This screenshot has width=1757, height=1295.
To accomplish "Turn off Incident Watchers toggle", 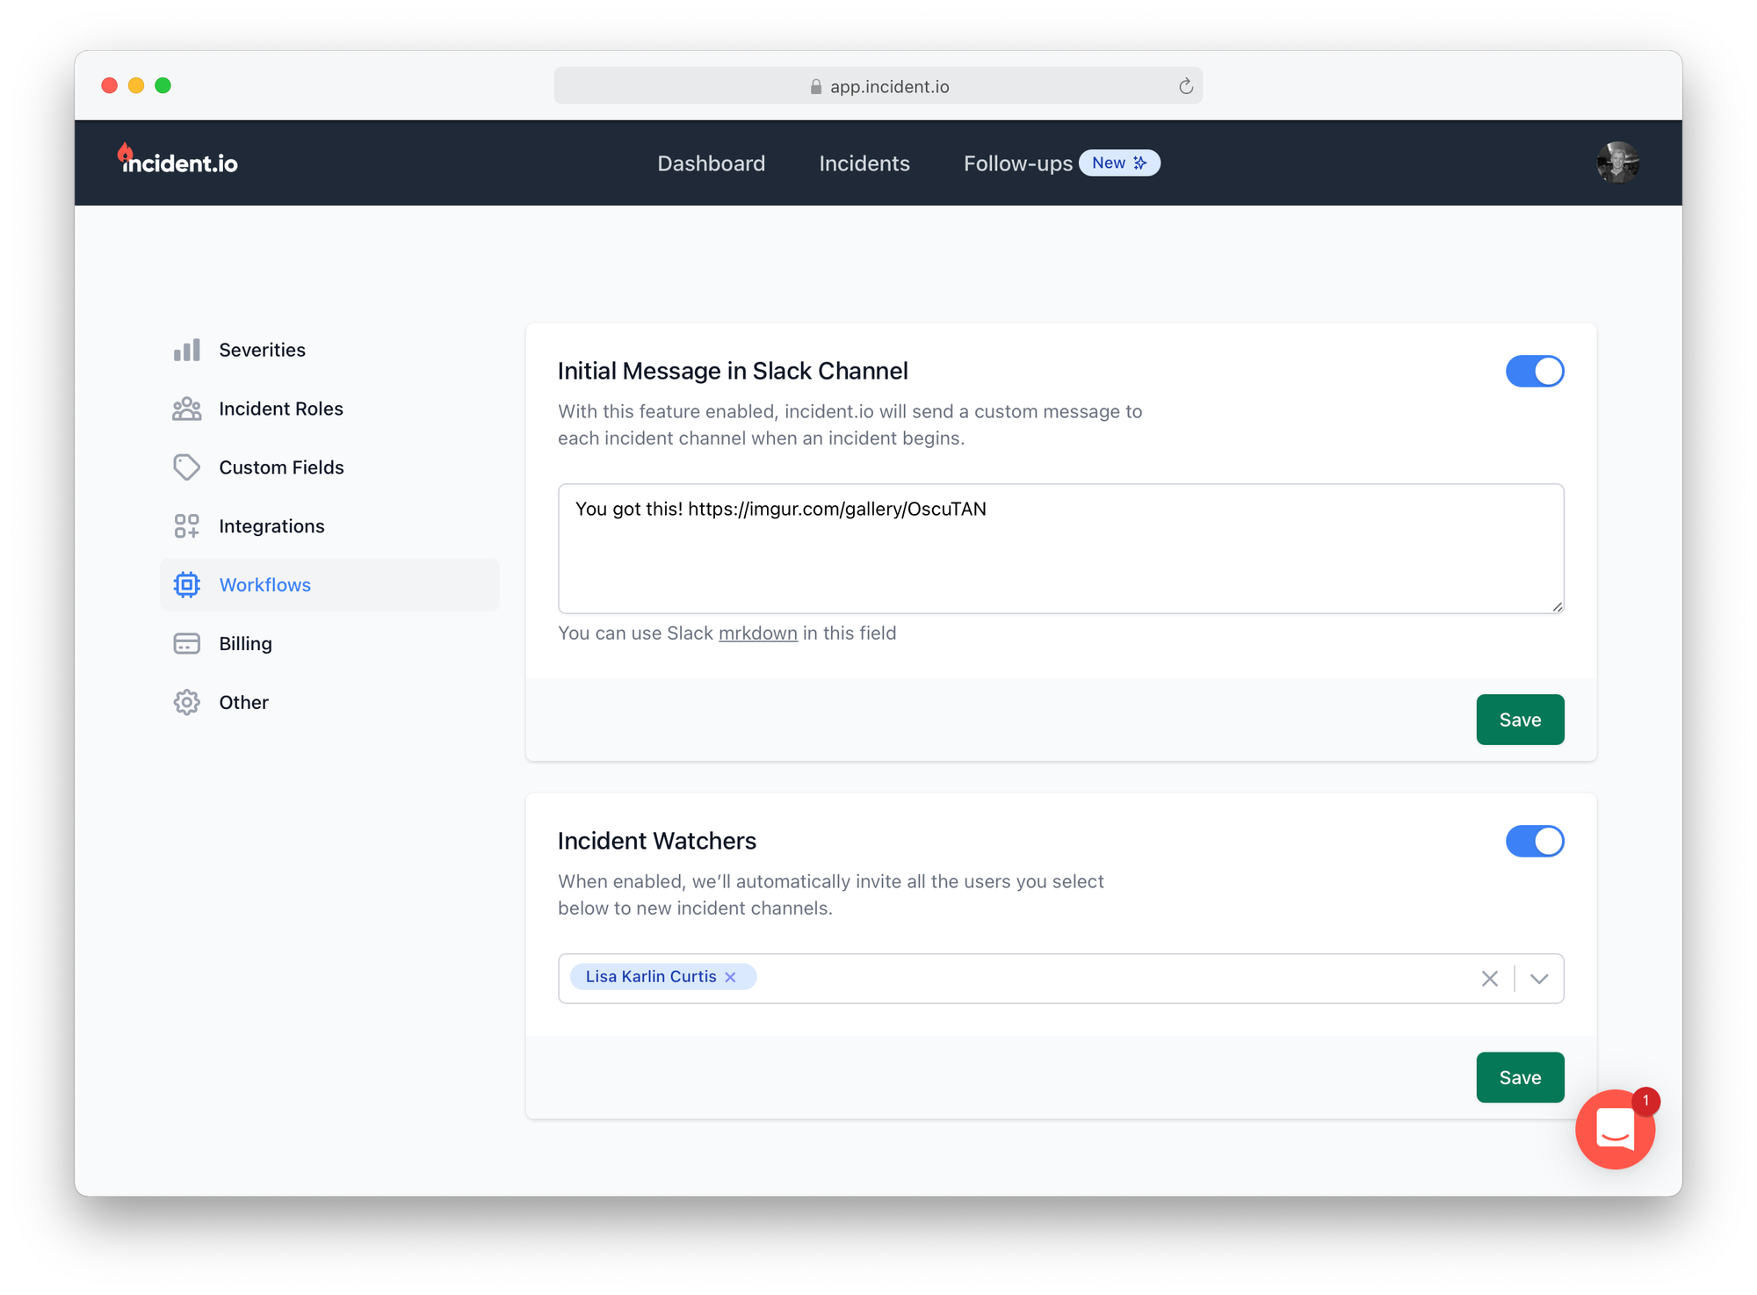I will [1534, 842].
